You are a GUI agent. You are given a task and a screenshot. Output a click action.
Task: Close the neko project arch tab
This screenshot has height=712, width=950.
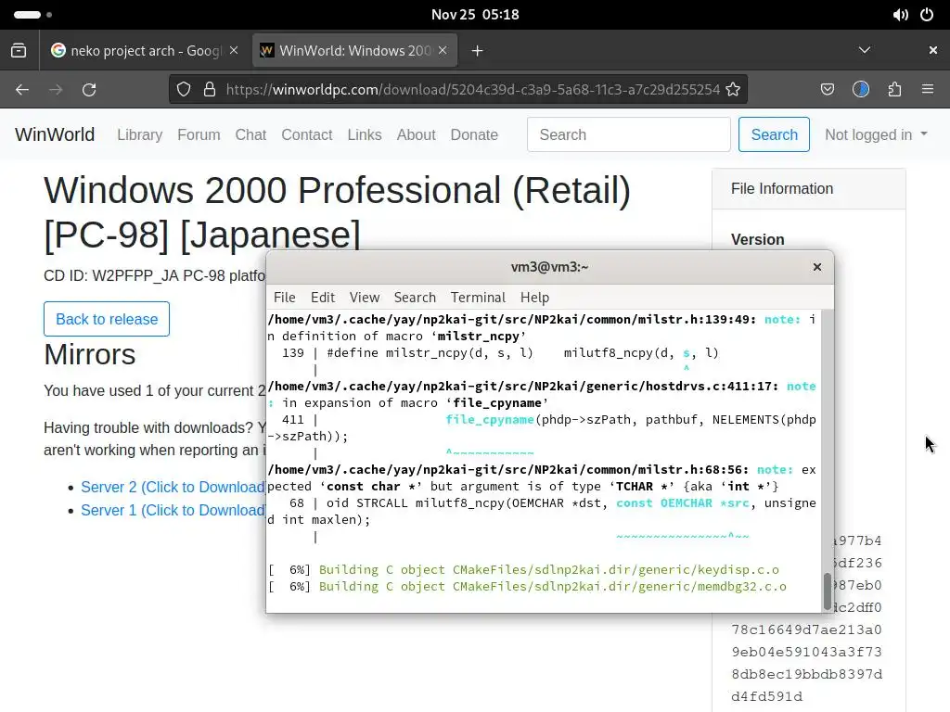click(x=234, y=50)
